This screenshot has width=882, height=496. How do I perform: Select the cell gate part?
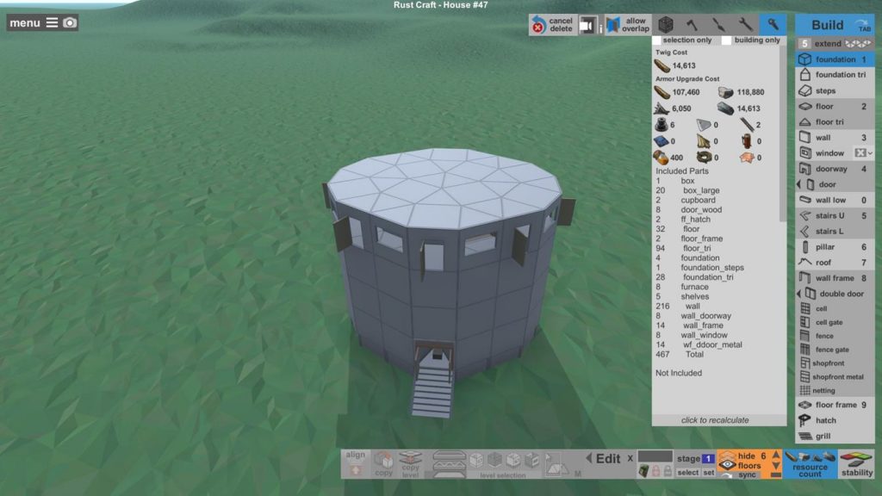pyautogui.click(x=835, y=322)
